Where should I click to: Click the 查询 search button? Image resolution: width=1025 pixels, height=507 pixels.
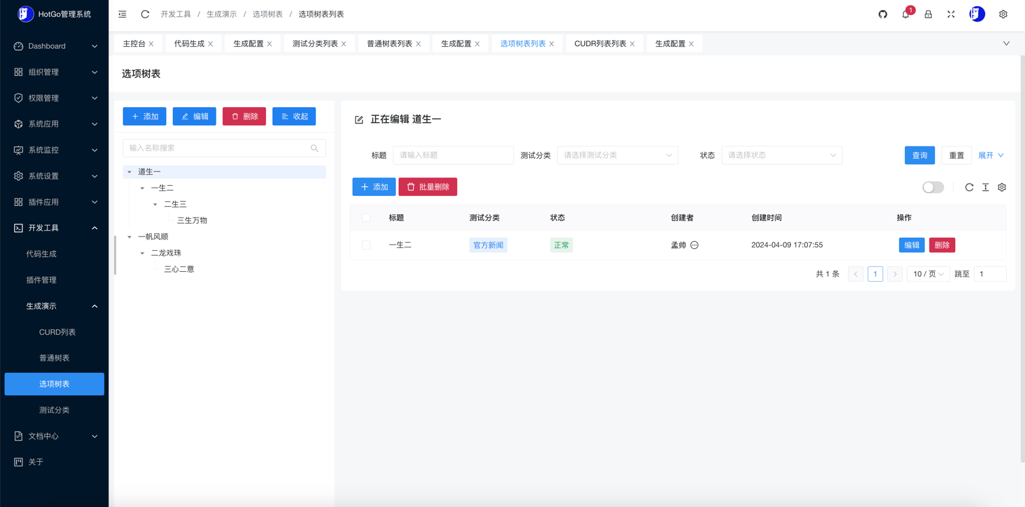[919, 155]
